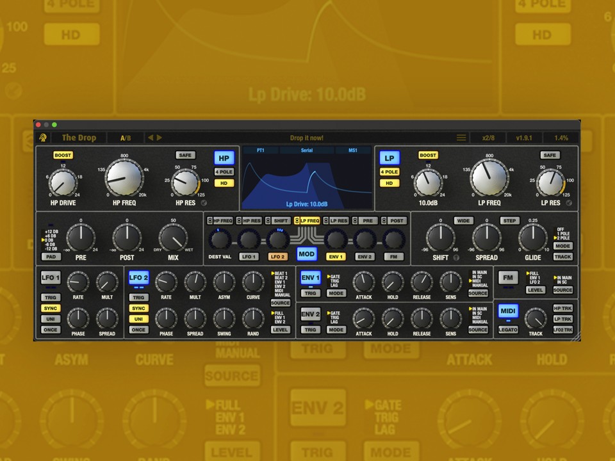Viewport: 615px width, 461px height.
Task: Click the small HP RES link icon
Action: coord(204,203)
